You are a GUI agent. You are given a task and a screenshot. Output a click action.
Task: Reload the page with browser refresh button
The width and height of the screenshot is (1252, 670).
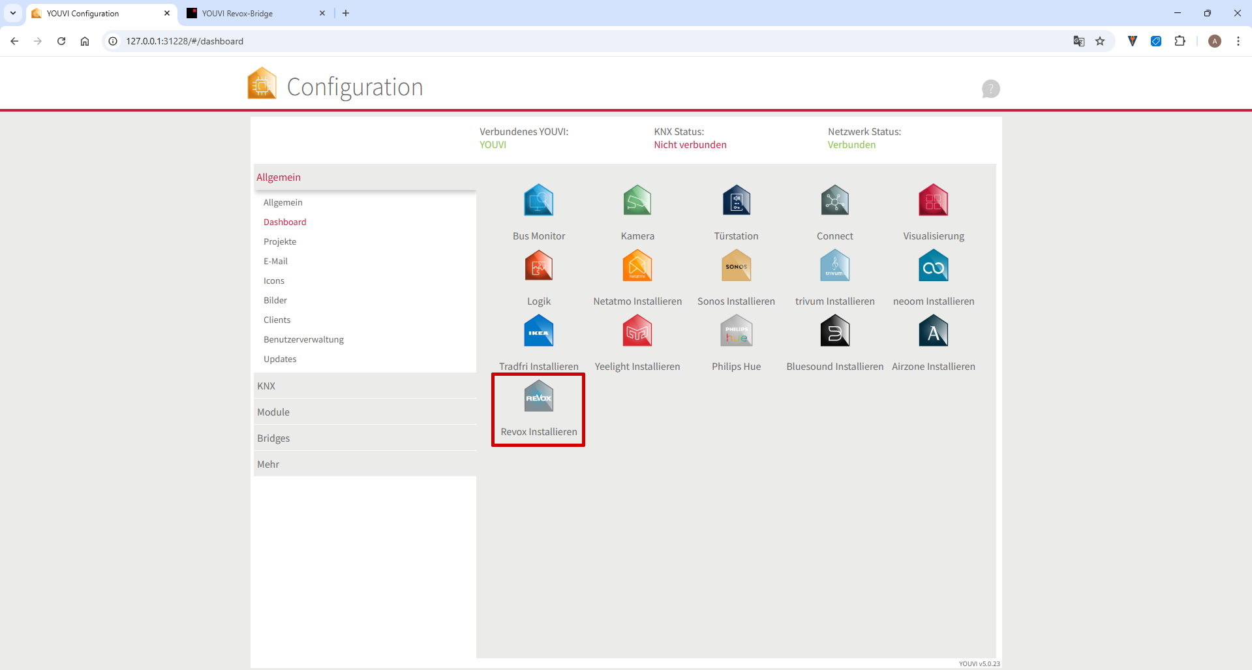(61, 41)
